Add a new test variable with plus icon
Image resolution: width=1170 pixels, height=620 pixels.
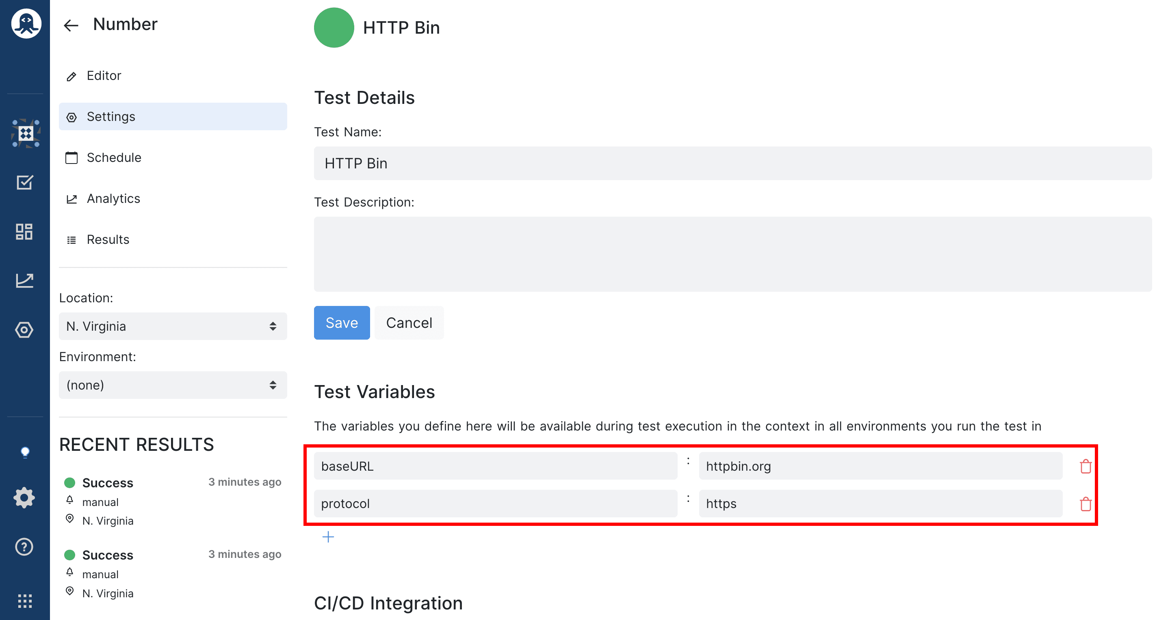coord(328,537)
